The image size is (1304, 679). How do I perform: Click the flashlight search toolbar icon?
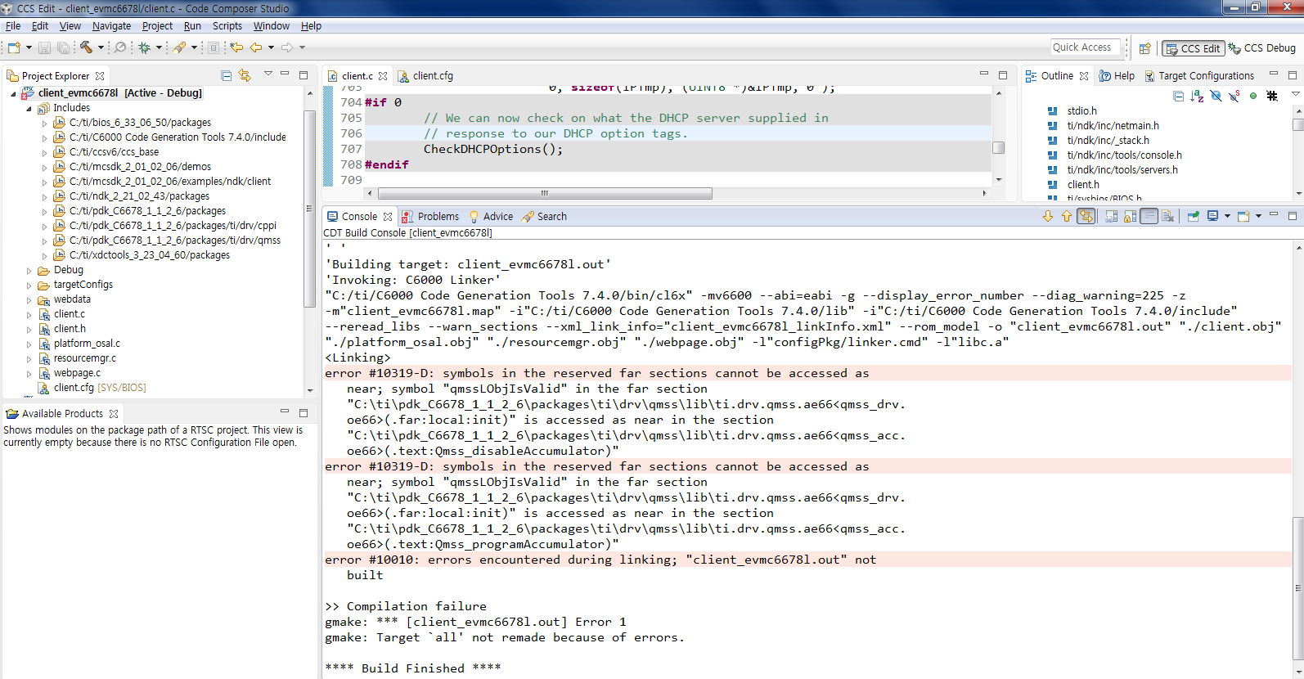(179, 47)
